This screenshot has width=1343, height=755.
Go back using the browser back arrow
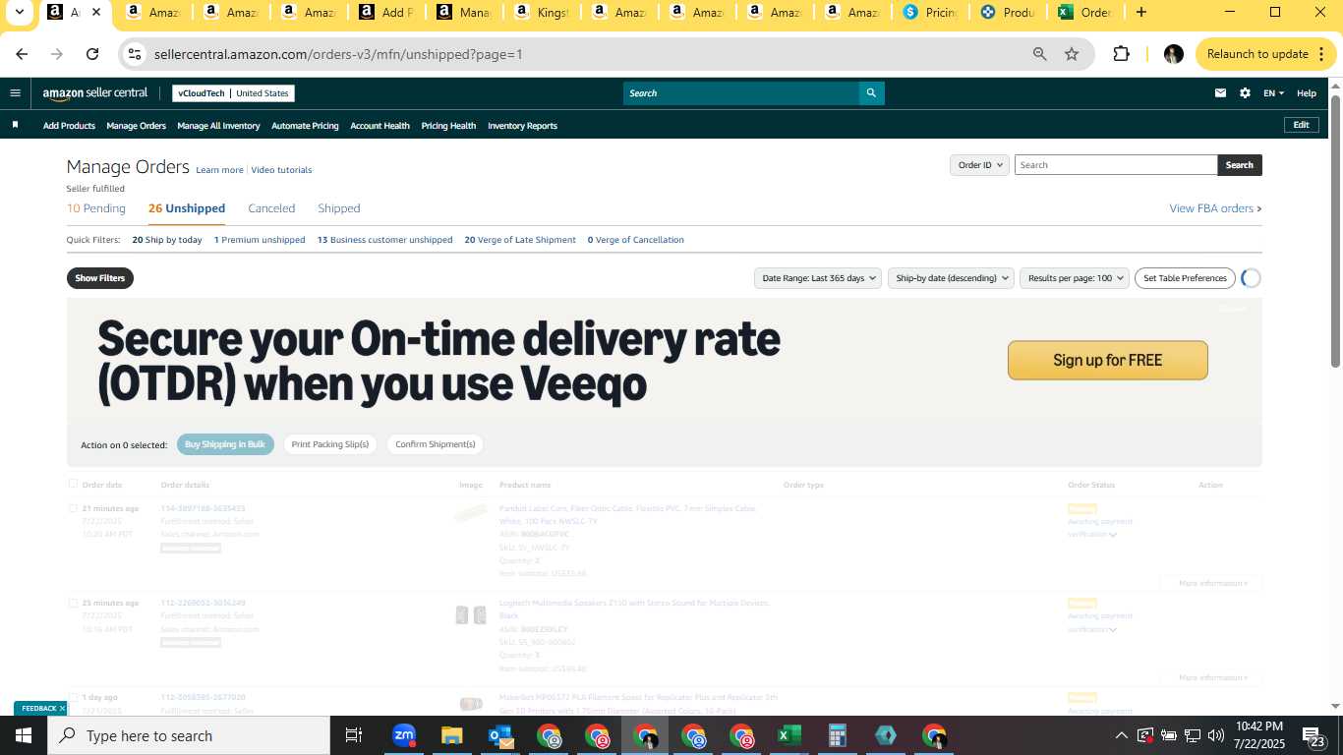click(22, 54)
